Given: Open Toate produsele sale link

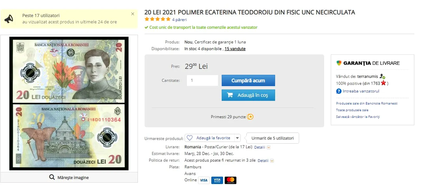Looking at the screenshot, I should [x=352, y=110].
